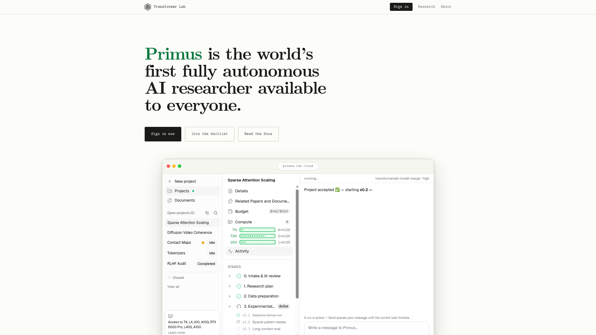Click the check icon beside Data preparation

coord(239,296)
